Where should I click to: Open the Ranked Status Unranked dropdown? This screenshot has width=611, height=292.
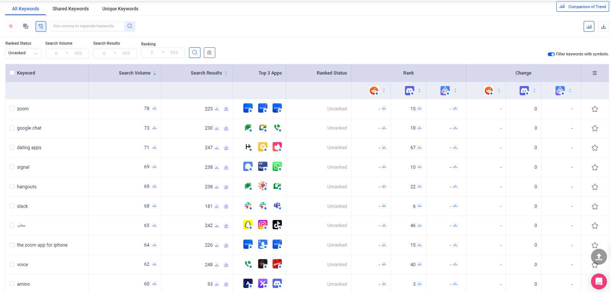point(23,53)
